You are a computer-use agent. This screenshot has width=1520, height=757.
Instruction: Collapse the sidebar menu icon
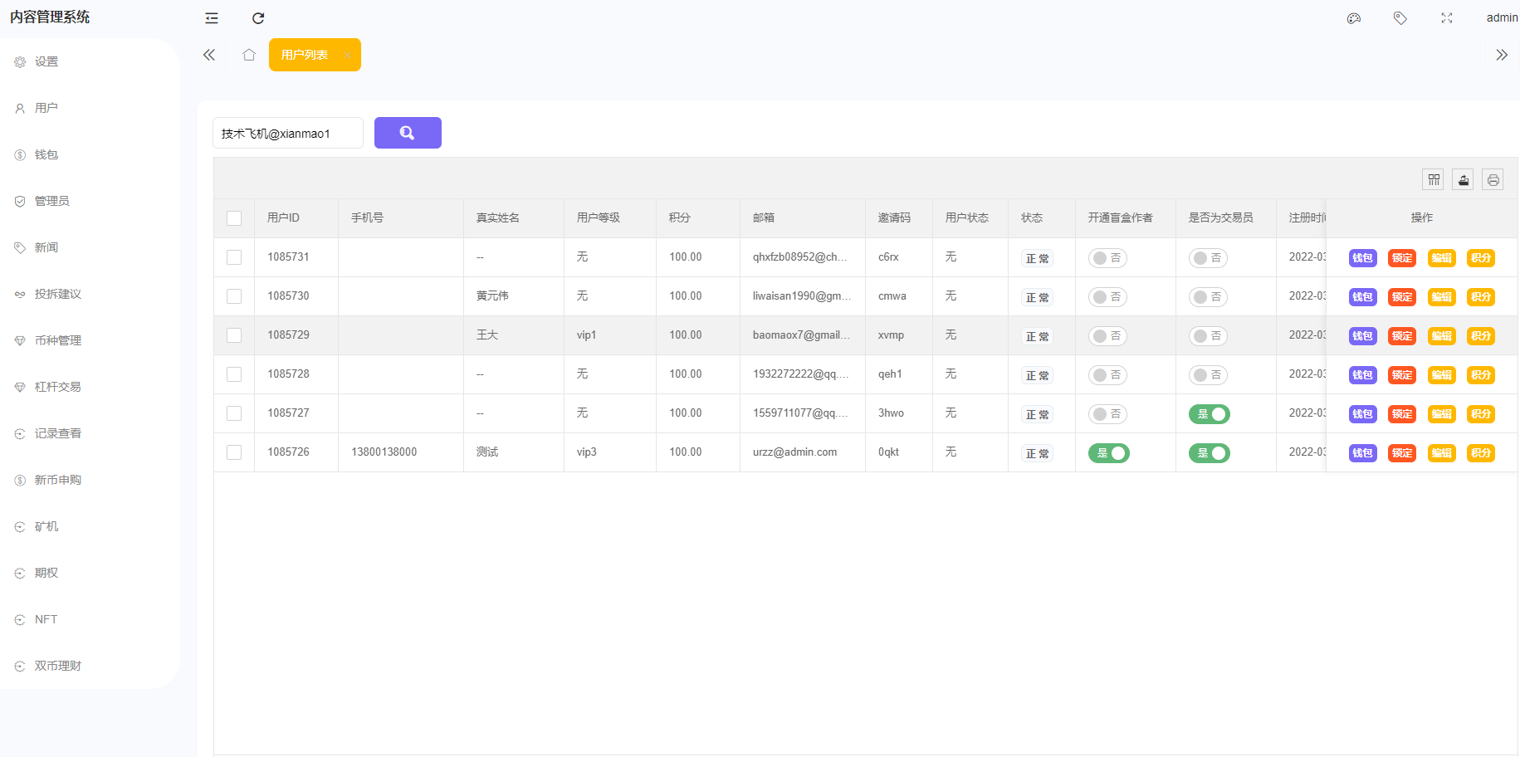point(212,18)
